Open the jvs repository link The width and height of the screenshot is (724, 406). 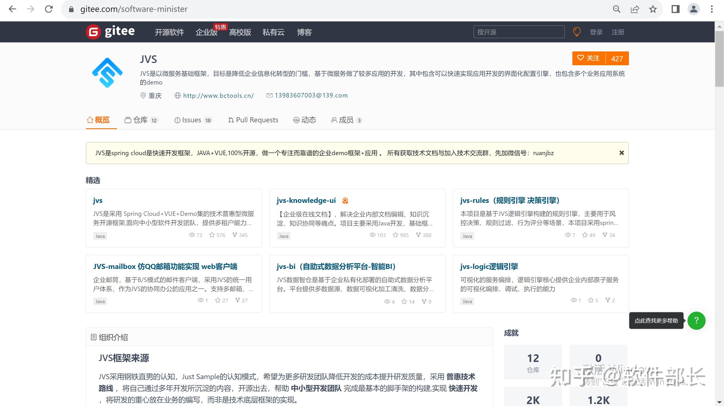pyautogui.click(x=98, y=200)
